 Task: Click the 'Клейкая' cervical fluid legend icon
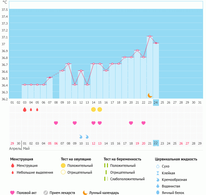tap(158, 173)
